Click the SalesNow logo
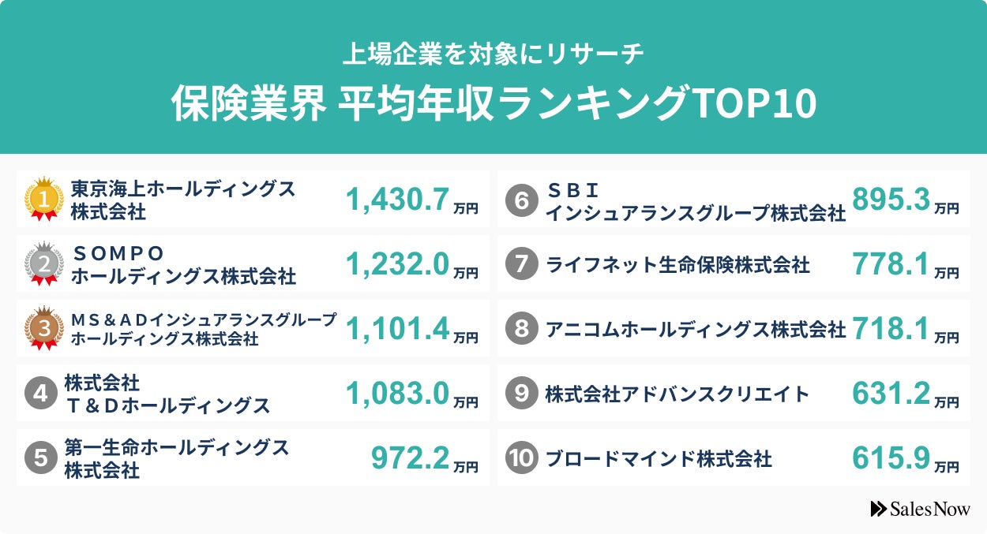The height and width of the screenshot is (534, 987). (x=920, y=509)
